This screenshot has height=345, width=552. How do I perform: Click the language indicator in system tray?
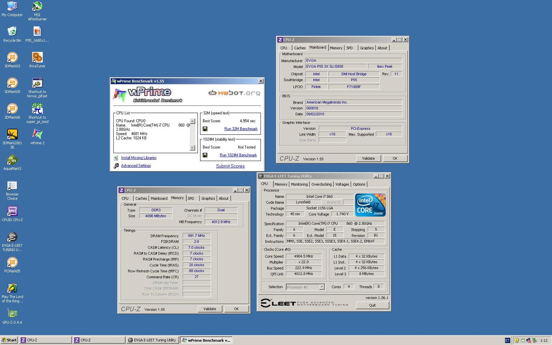pyautogui.click(x=507, y=340)
